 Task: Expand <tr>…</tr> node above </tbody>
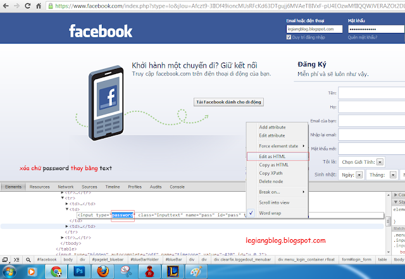[62, 237]
